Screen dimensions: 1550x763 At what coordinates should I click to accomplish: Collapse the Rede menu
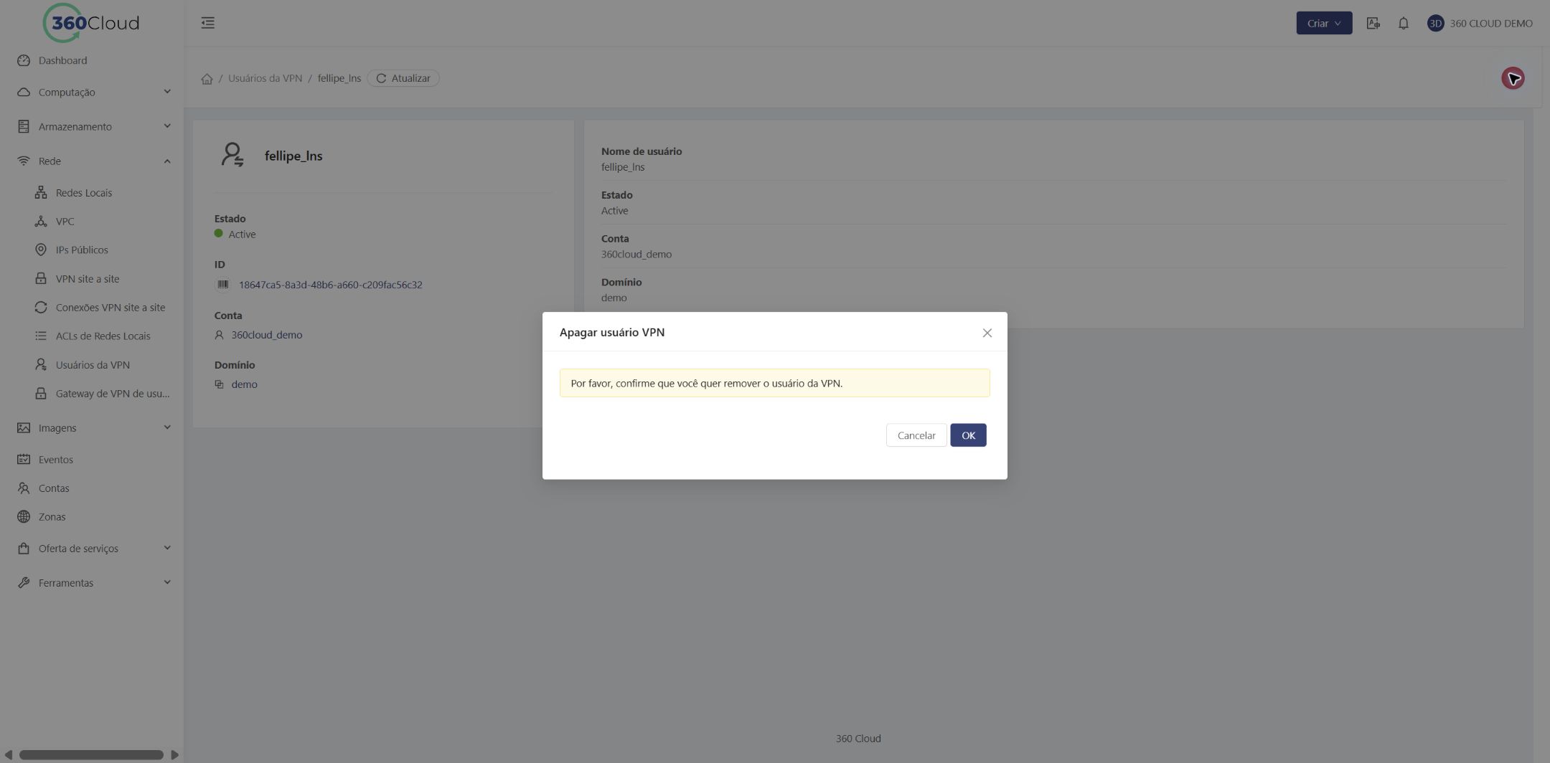point(92,161)
